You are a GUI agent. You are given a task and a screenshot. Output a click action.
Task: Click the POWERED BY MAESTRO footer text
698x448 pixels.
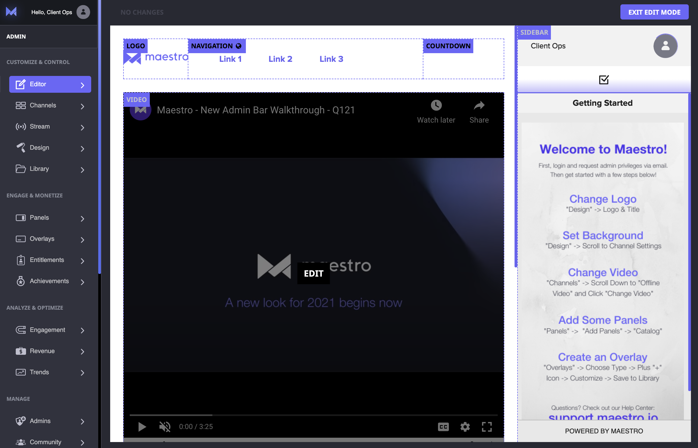tap(604, 431)
